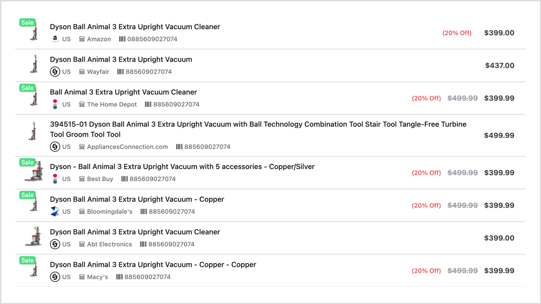Open the AppliancesConnection 394515-01 Dyson listing title
Image resolution: width=541 pixels, height=304 pixels.
[x=258, y=129]
